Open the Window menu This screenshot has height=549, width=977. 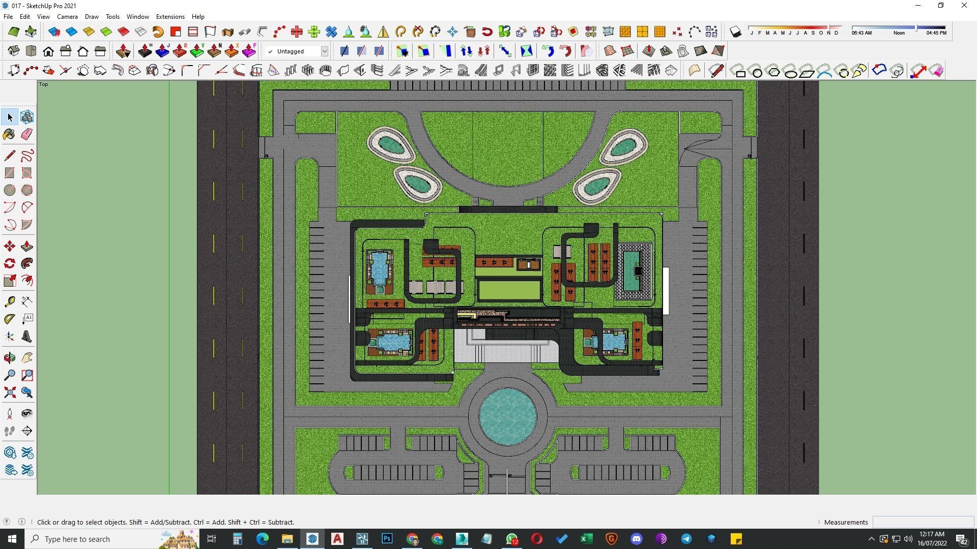tap(137, 17)
